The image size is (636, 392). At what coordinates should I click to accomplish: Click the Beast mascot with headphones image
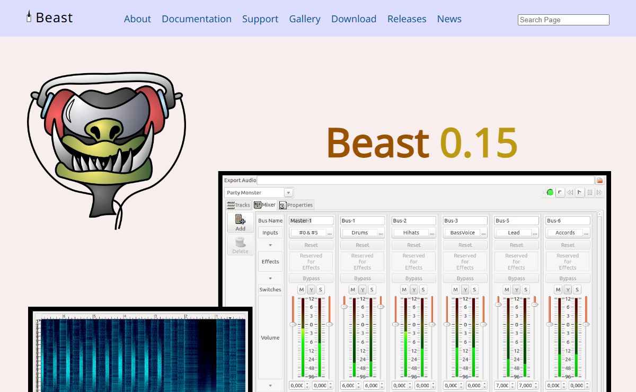tap(107, 150)
